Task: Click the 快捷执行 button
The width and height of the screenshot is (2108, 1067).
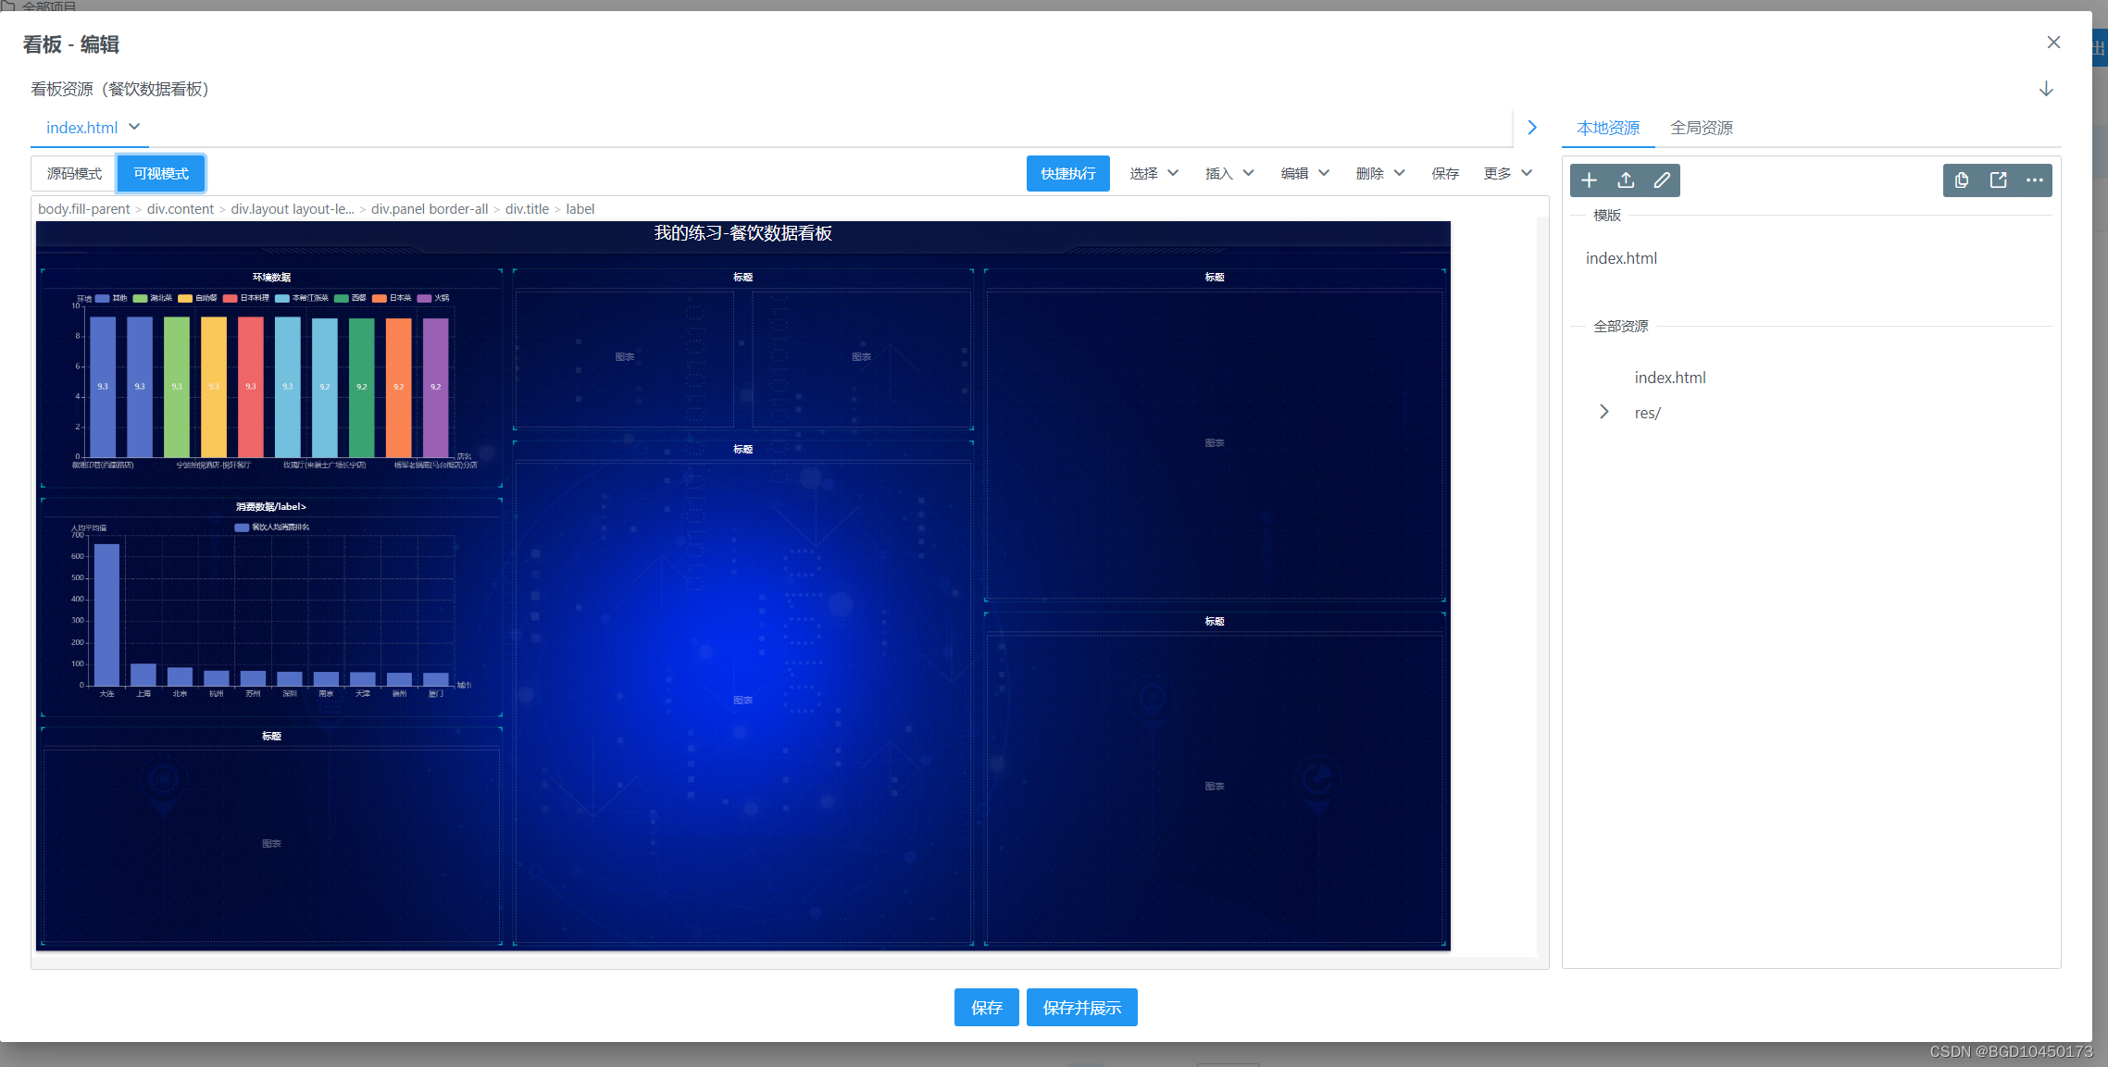Action: pos(1067,173)
